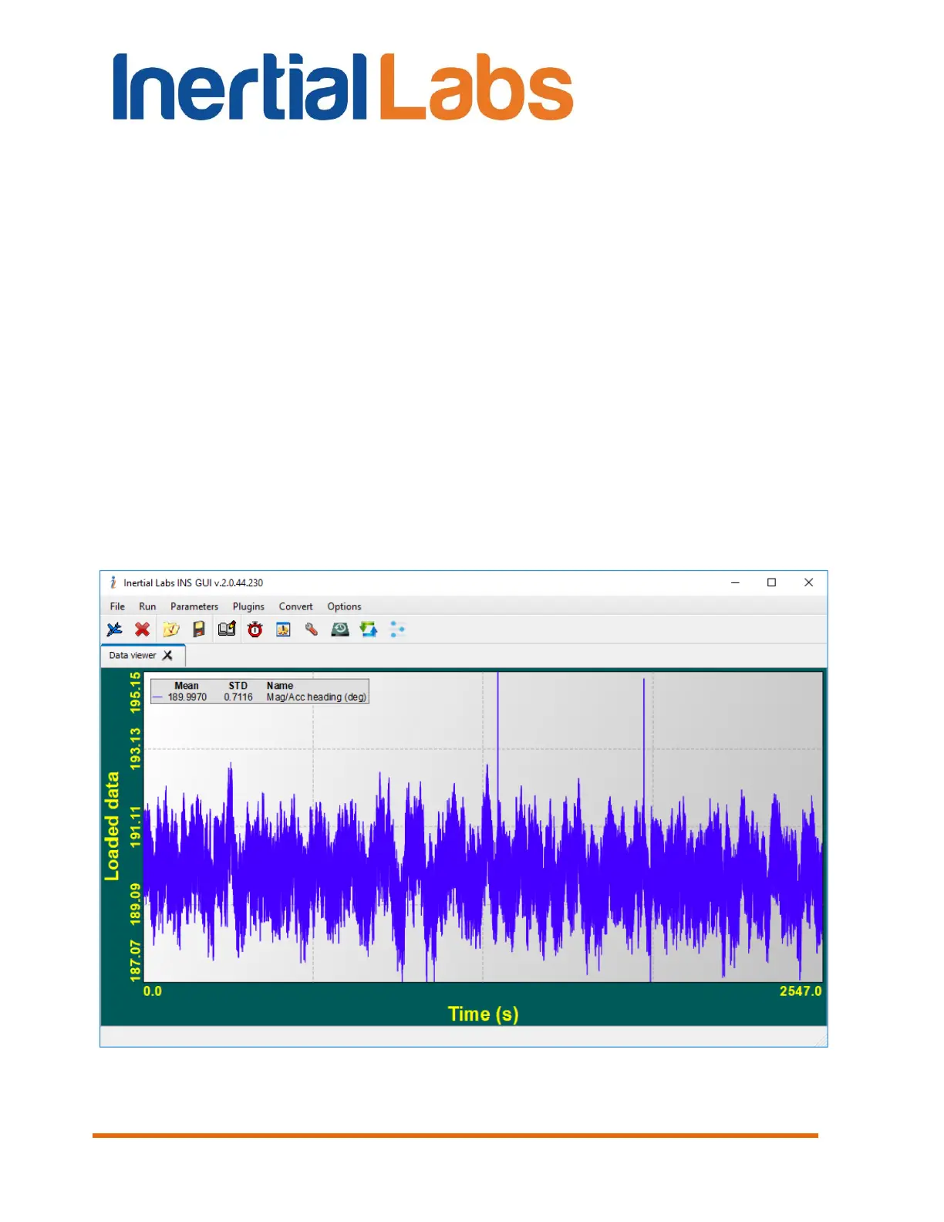The width and height of the screenshot is (944, 1222).
Task: Click the wrench settings icon
Action: [312, 630]
